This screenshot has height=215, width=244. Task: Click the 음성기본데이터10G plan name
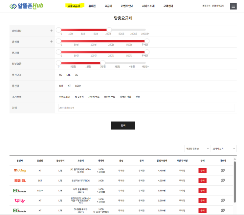[80, 180]
